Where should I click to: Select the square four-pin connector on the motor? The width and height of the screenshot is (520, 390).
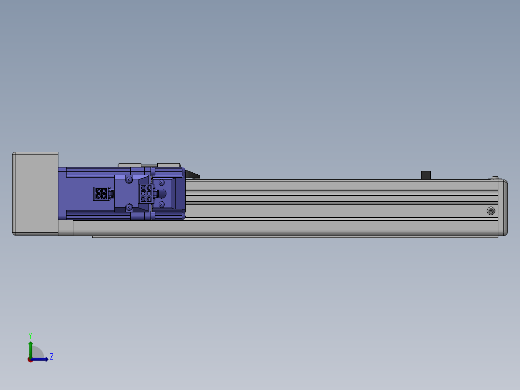(x=101, y=194)
